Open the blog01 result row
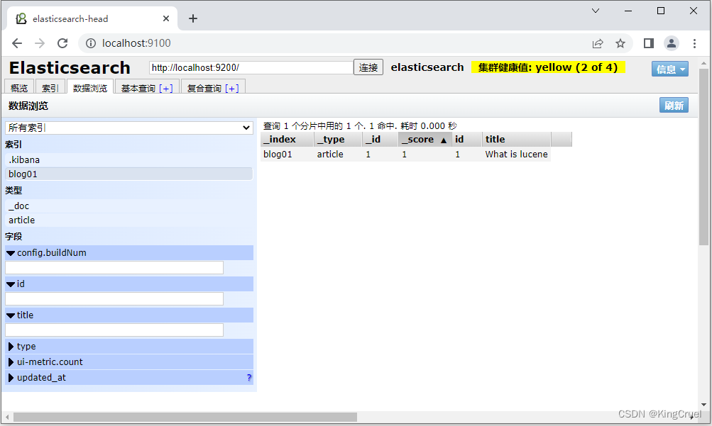 [x=405, y=154]
